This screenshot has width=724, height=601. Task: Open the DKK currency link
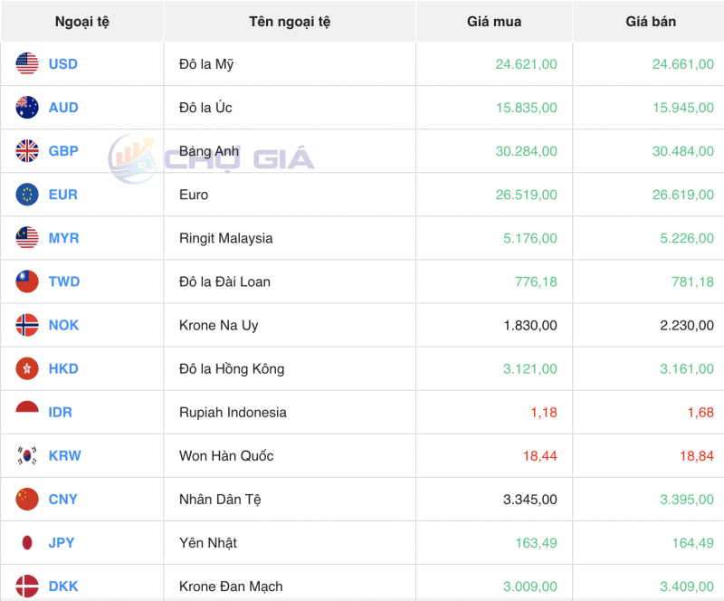(x=63, y=586)
